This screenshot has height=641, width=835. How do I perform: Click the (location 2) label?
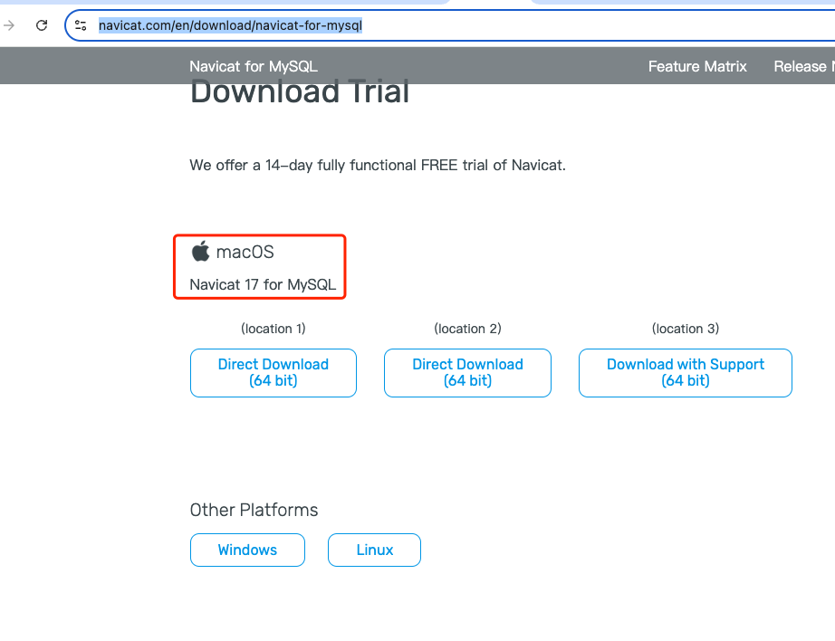click(x=467, y=329)
